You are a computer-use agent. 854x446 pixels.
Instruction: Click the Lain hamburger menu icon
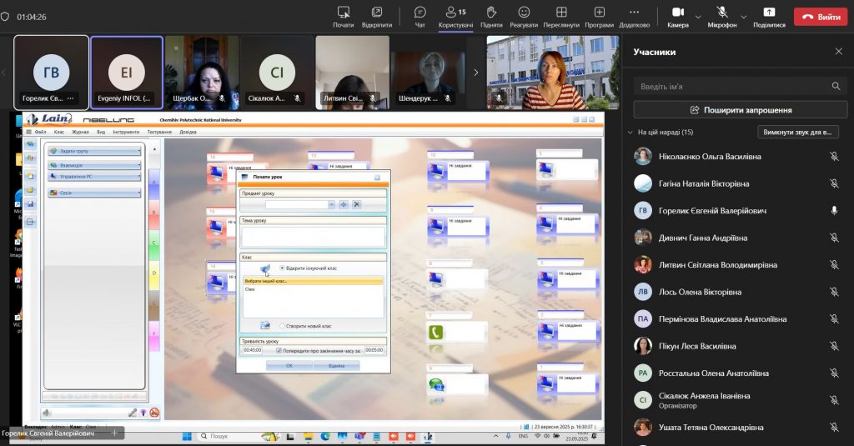[29, 132]
